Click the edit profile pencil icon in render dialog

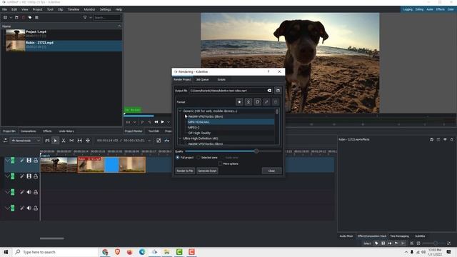(266, 101)
